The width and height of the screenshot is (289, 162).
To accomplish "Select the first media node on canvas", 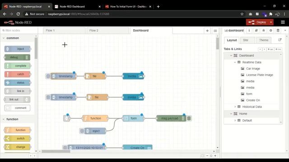I will click(133, 76).
